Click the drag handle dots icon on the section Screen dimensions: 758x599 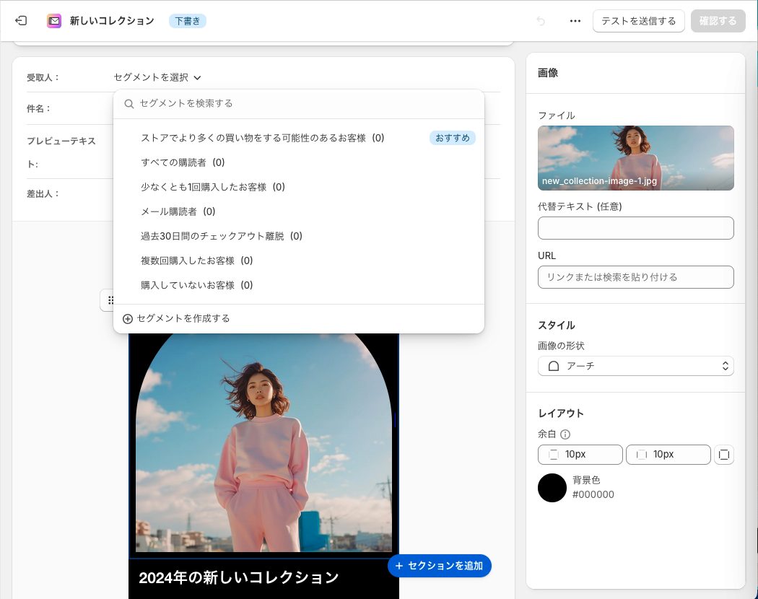click(x=110, y=300)
